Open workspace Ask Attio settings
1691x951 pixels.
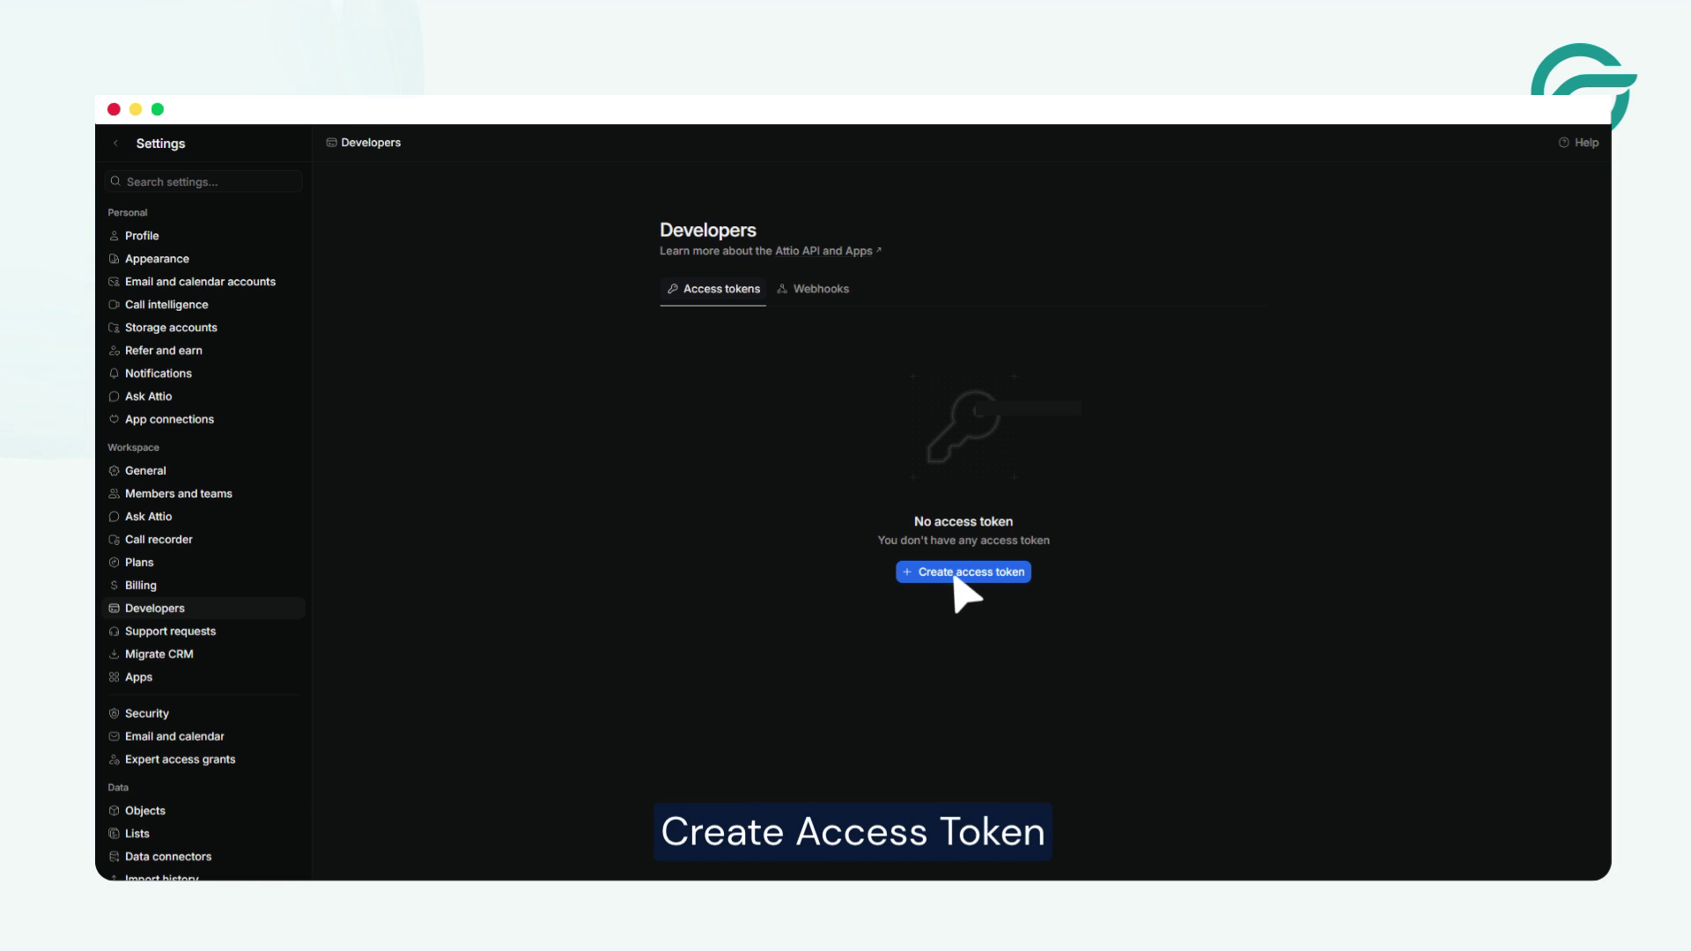(x=203, y=517)
